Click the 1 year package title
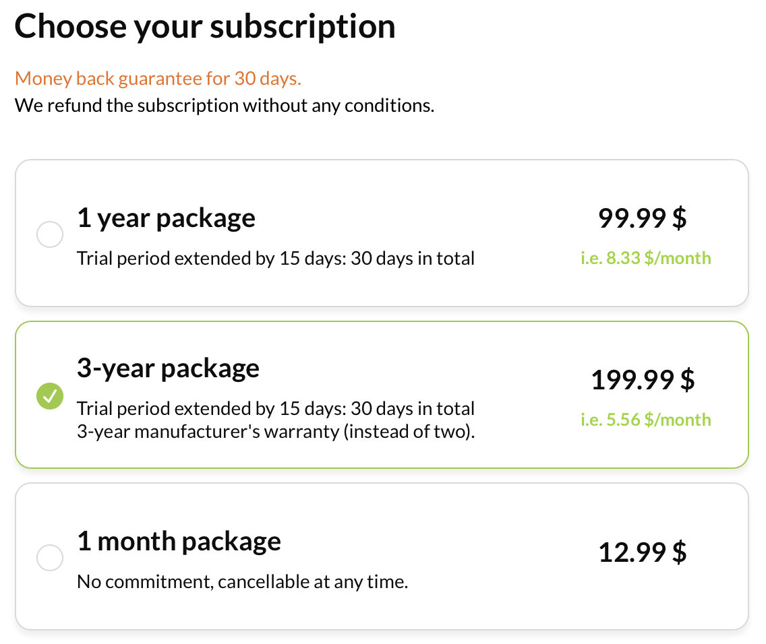The width and height of the screenshot is (766, 644). coord(166,218)
